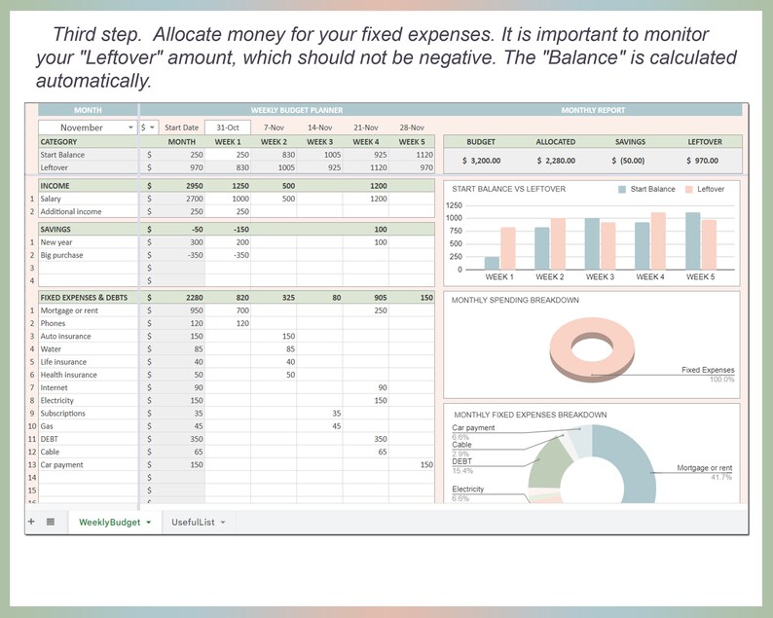This screenshot has width=773, height=618.
Task: Select the INCOME section header
Action: (x=88, y=186)
